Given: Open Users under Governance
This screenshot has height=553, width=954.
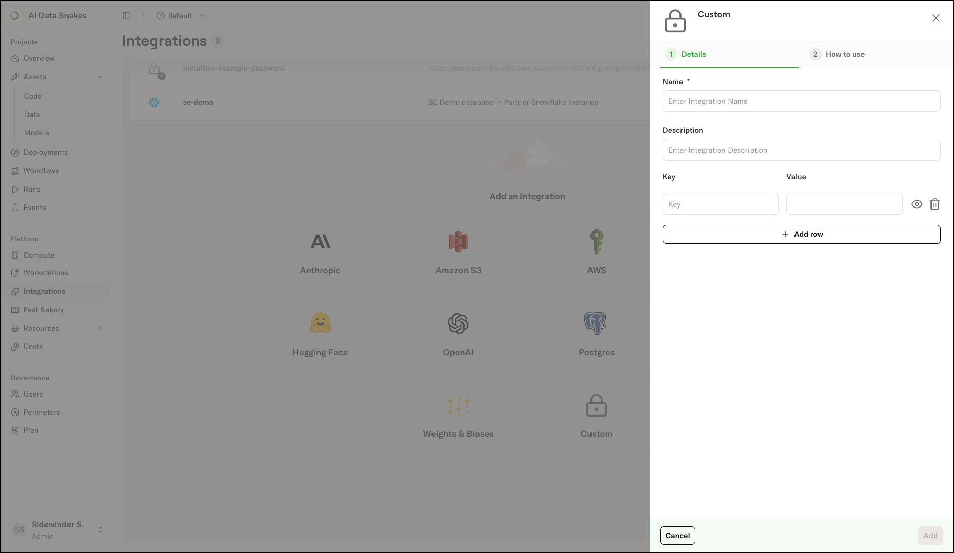Looking at the screenshot, I should tap(33, 394).
